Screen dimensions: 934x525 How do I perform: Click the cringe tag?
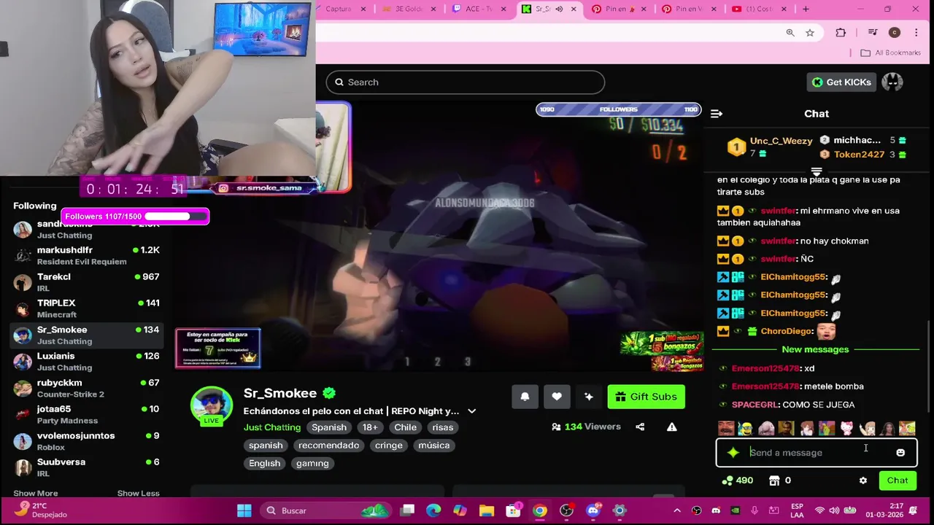pyautogui.click(x=388, y=446)
